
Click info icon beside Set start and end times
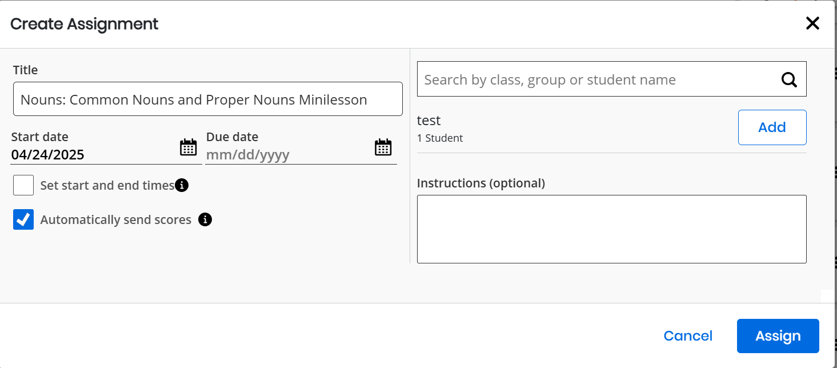[x=182, y=185]
